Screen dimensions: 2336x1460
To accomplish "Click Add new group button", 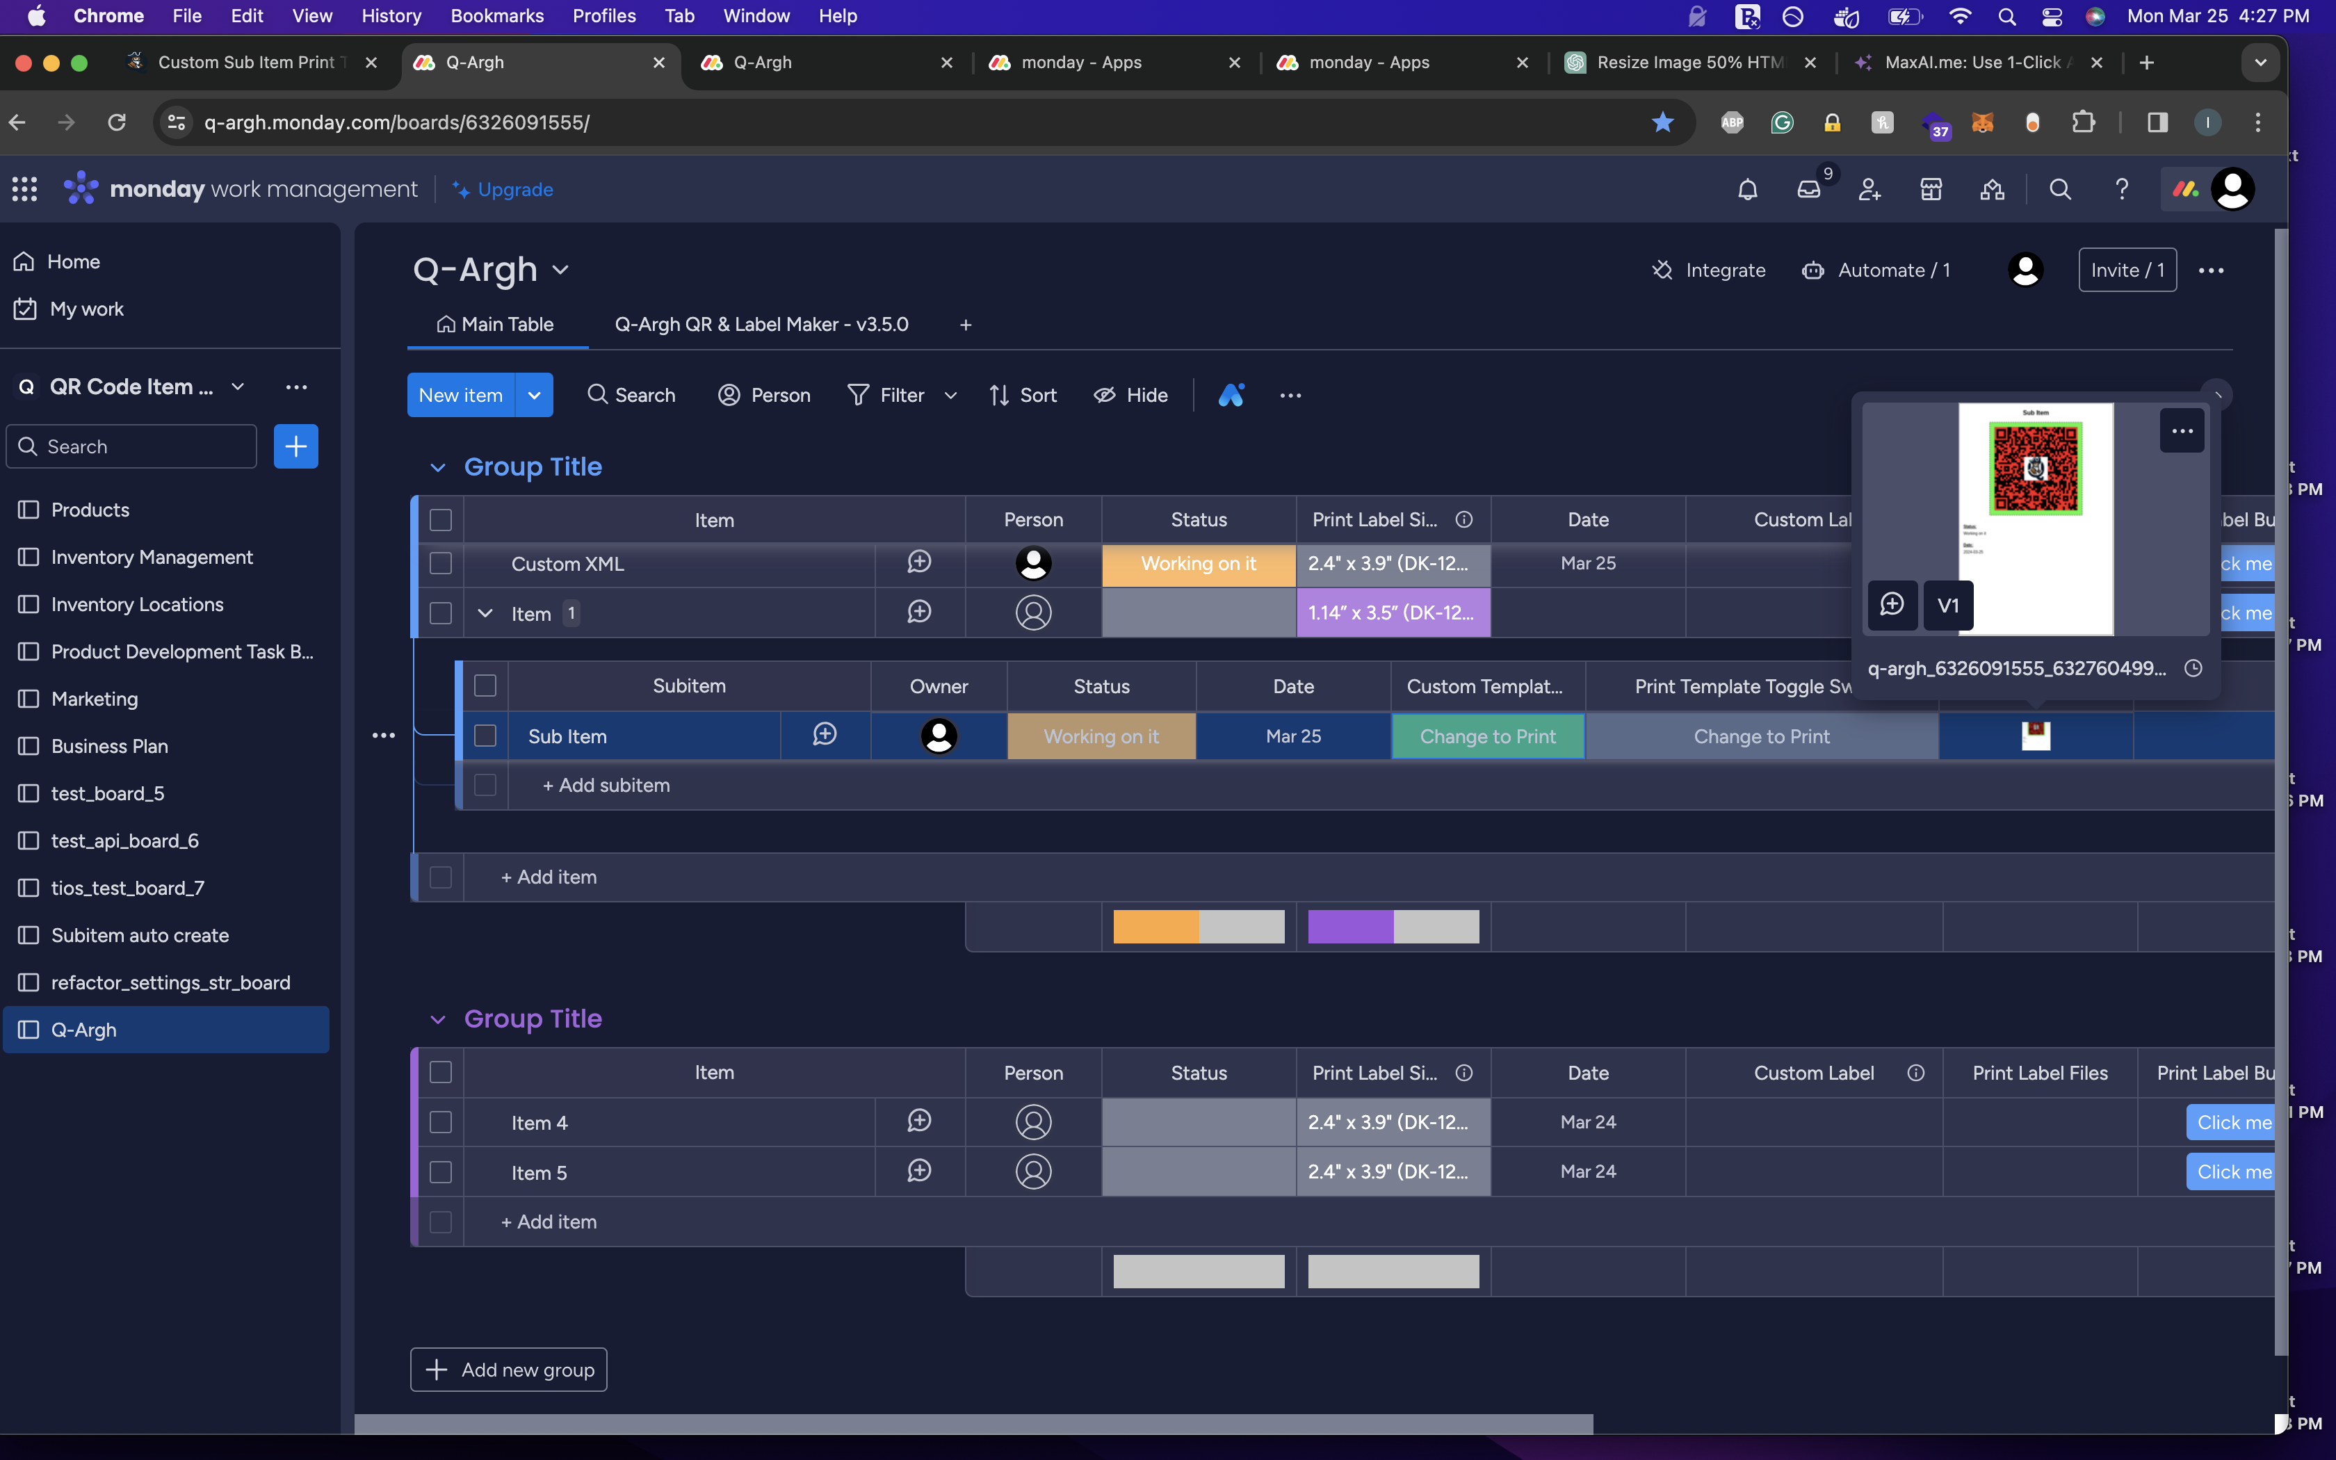I will (509, 1369).
